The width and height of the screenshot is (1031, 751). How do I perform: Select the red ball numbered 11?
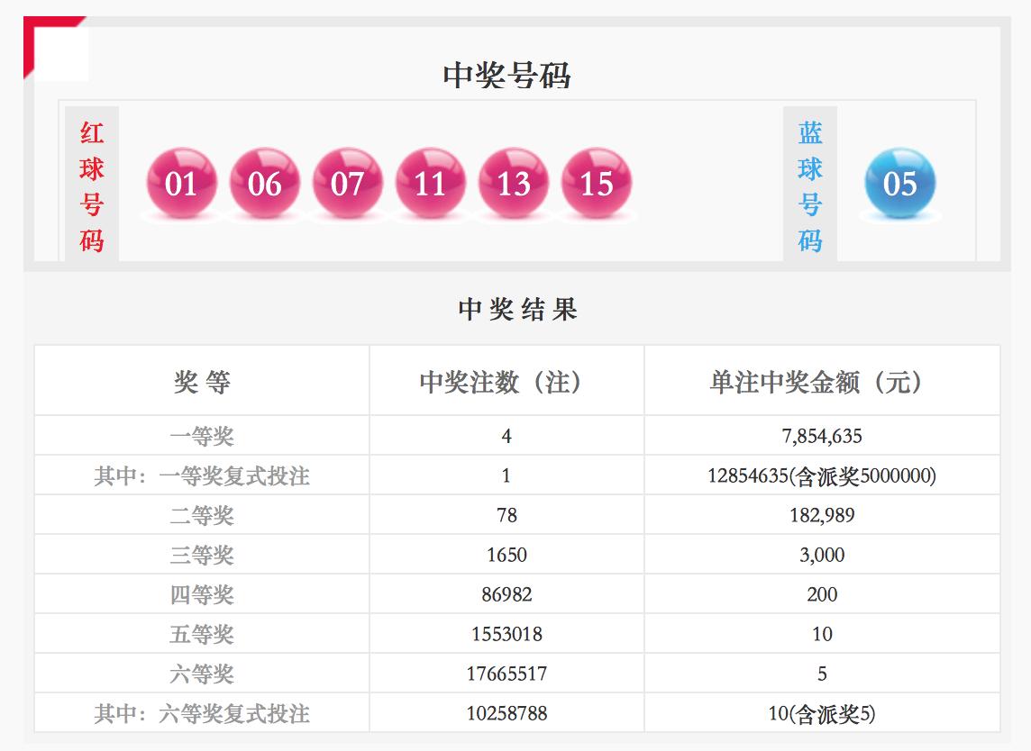coord(431,181)
